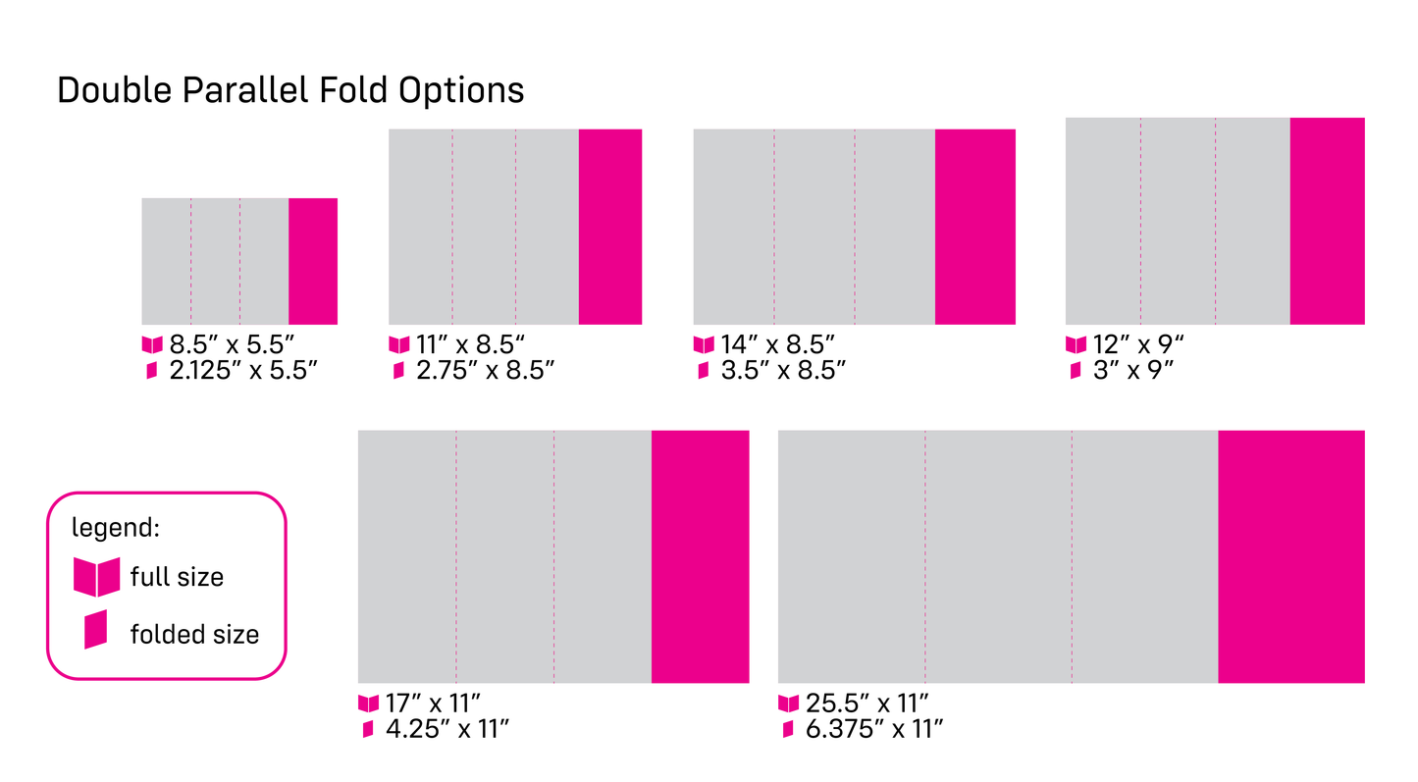Click the folded icon beside 3.5" x 8.5"
The width and height of the screenshot is (1418, 782).
[704, 371]
